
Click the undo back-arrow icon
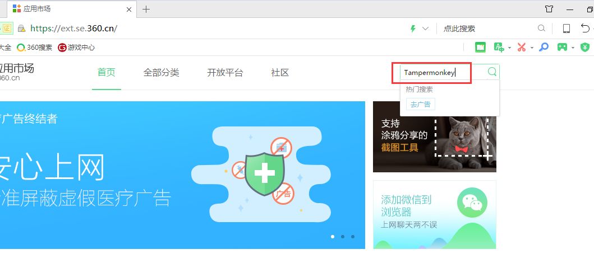585,28
